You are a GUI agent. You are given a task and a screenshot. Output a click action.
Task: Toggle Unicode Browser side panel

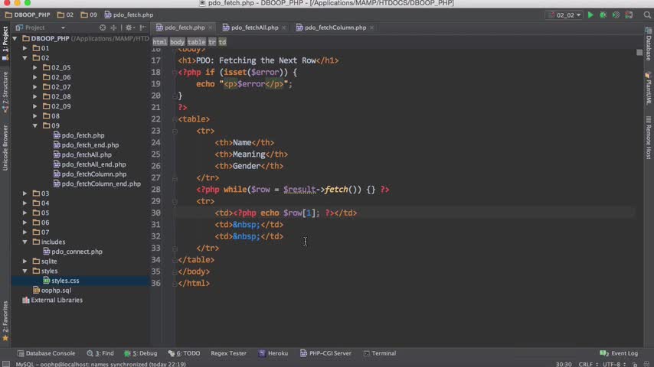[x=5, y=148]
